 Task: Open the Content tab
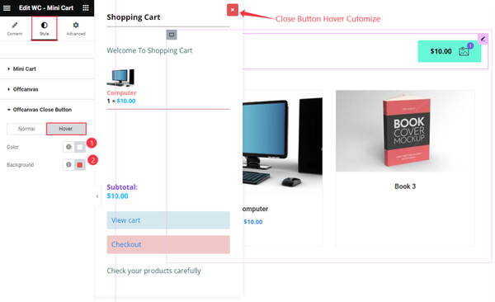(x=15, y=28)
